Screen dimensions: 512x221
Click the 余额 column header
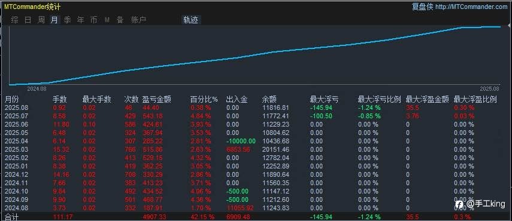pyautogui.click(x=269, y=99)
